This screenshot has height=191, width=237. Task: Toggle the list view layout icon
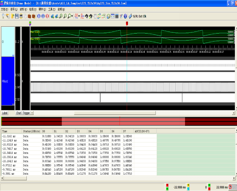pyautogui.click(x=117, y=16)
